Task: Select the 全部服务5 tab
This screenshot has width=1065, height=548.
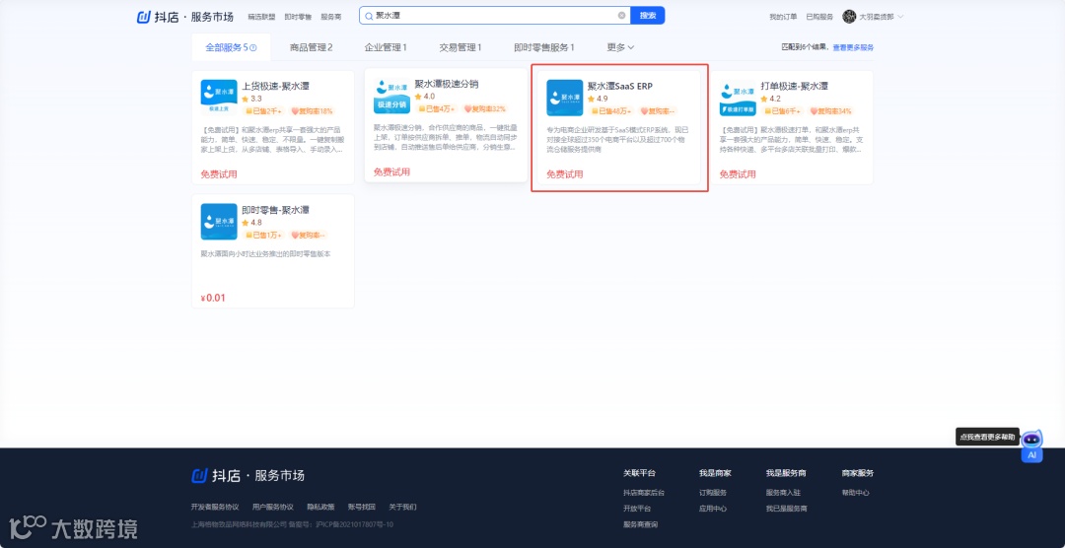Action: tap(231, 47)
